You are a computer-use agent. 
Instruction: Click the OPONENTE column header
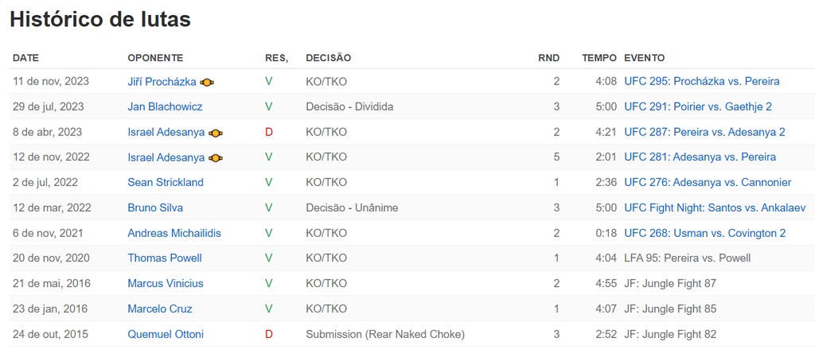[155, 58]
